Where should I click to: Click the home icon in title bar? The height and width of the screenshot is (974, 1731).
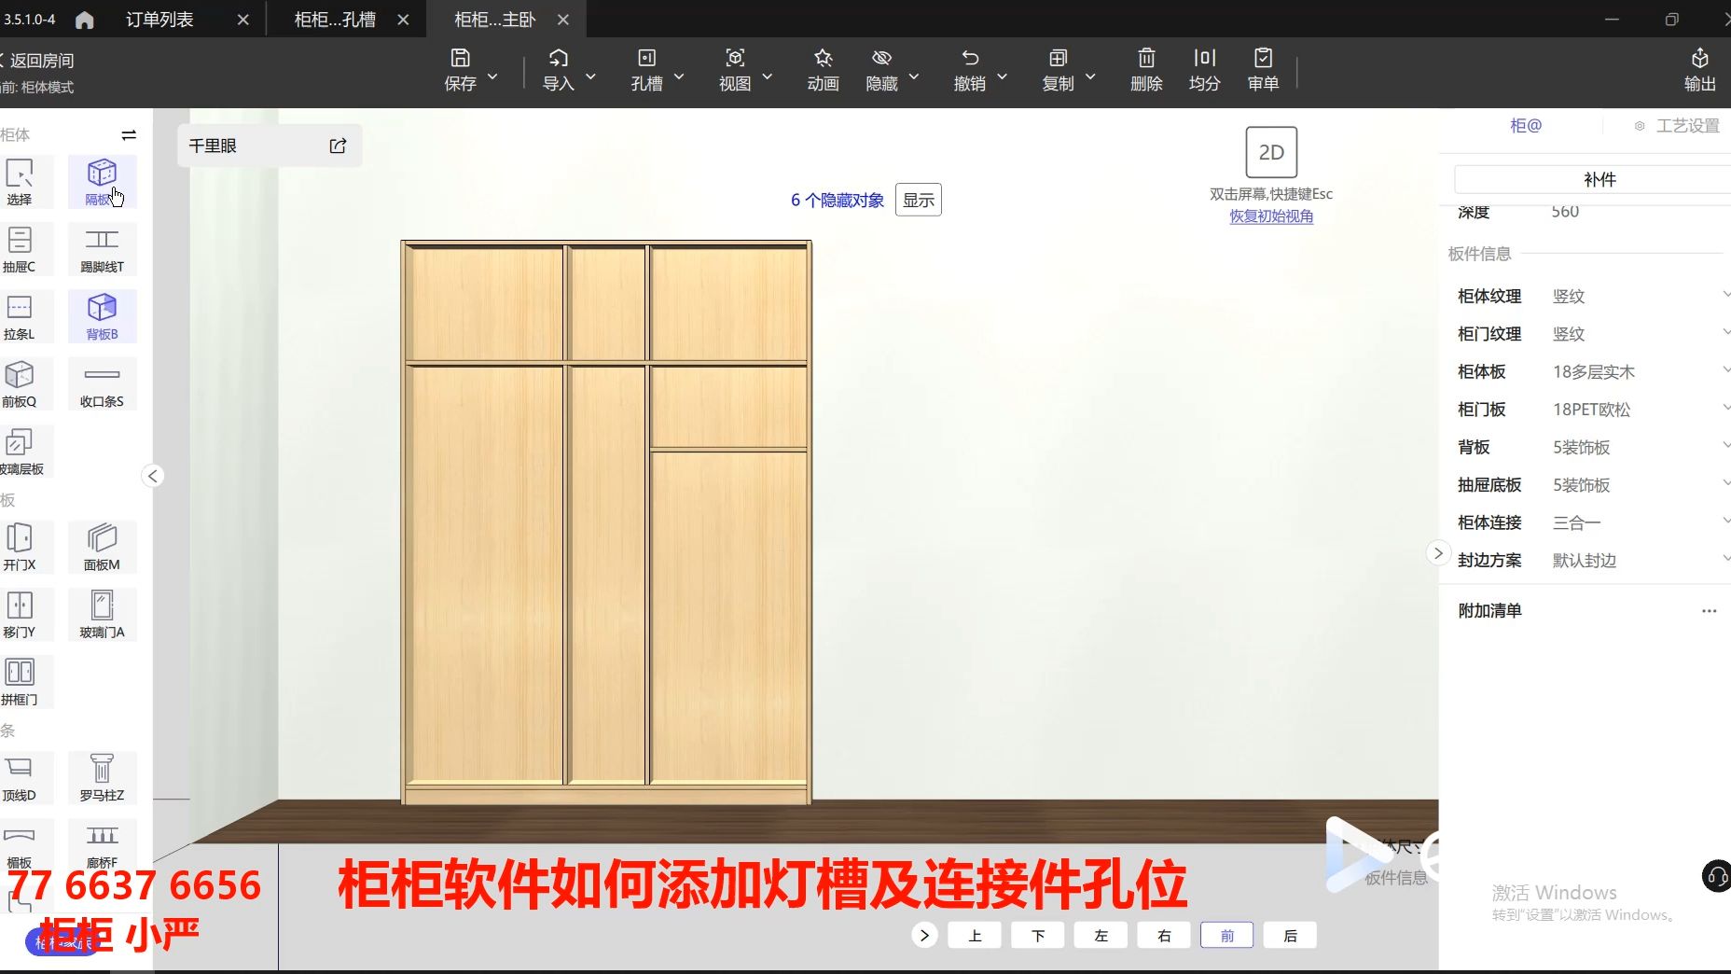[84, 20]
